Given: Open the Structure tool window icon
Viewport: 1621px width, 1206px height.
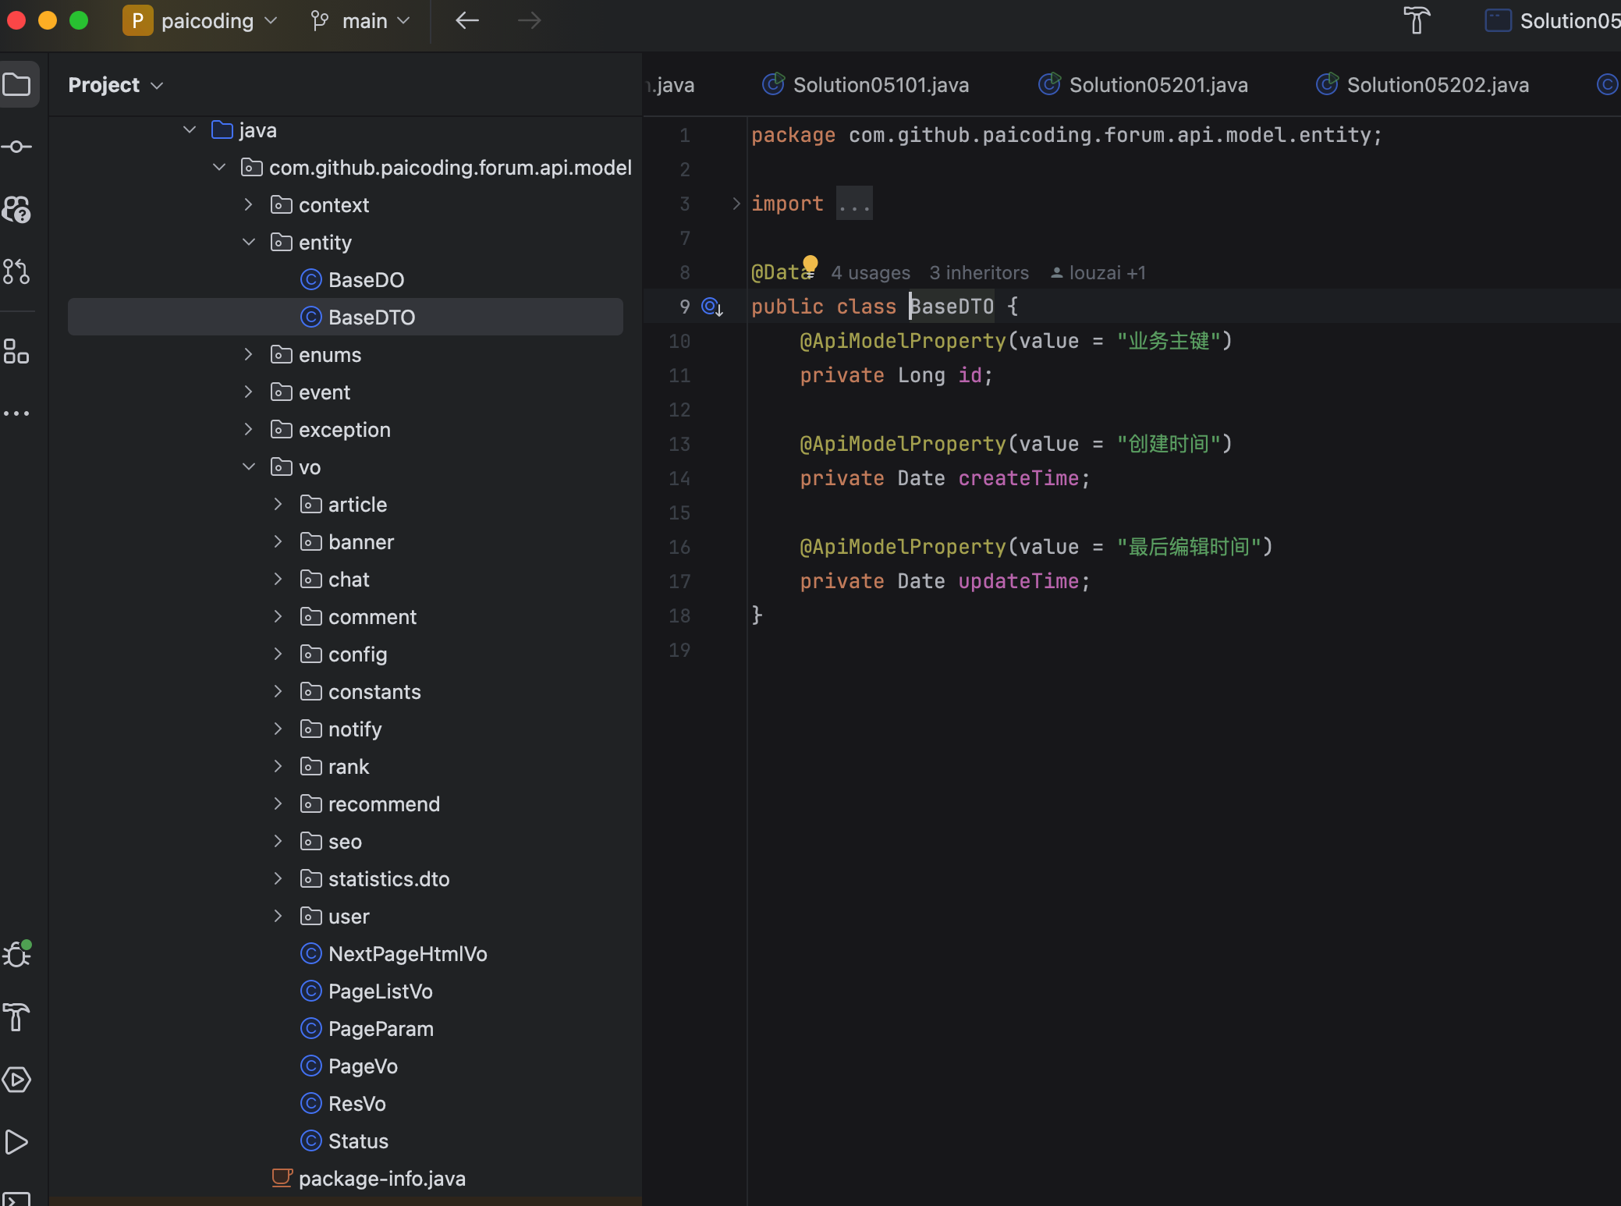Looking at the screenshot, I should [x=17, y=352].
